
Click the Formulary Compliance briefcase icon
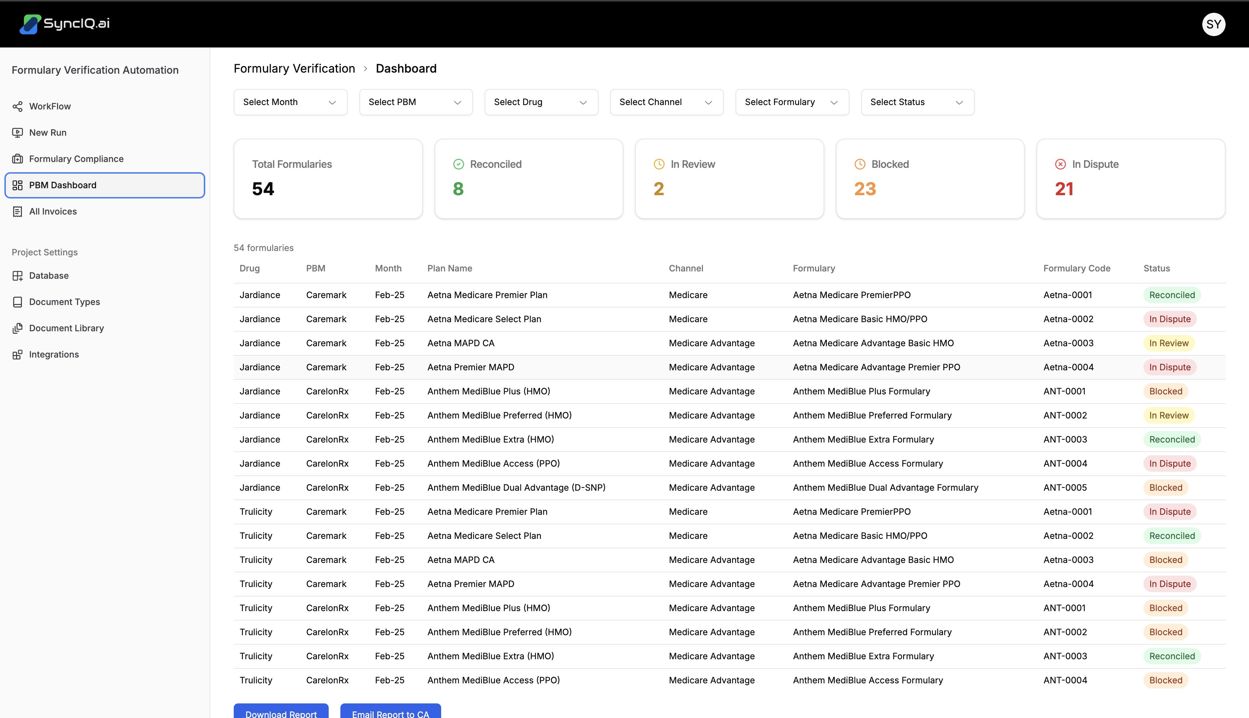coord(17,159)
